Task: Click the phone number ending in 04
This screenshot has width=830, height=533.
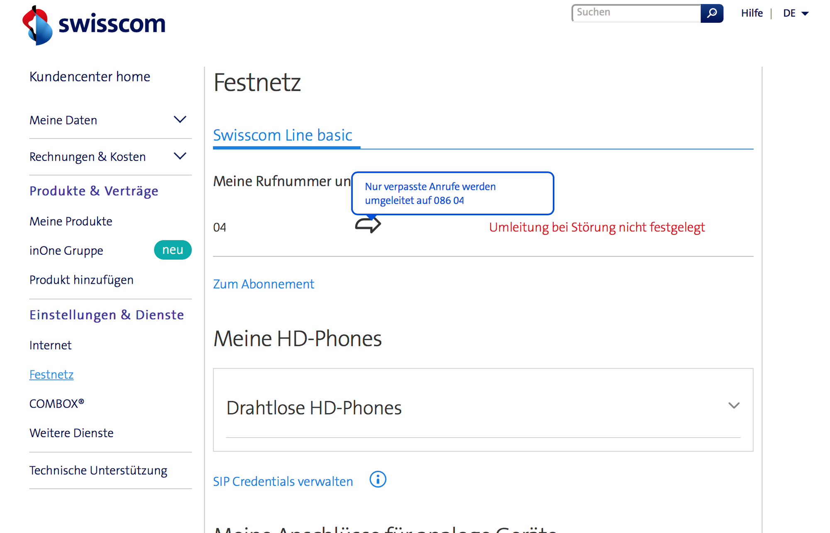Action: pos(220,227)
